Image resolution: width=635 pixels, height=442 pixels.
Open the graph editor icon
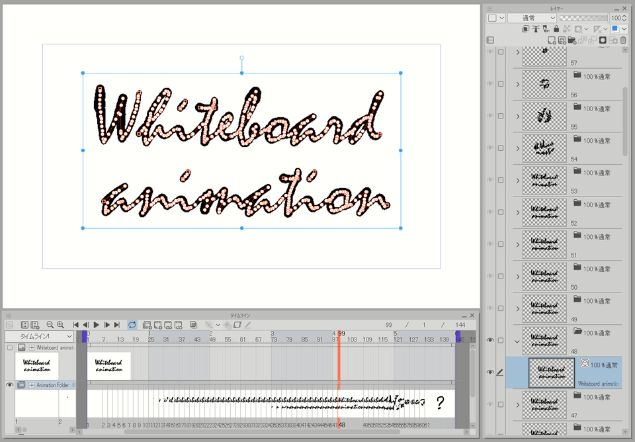9,325
